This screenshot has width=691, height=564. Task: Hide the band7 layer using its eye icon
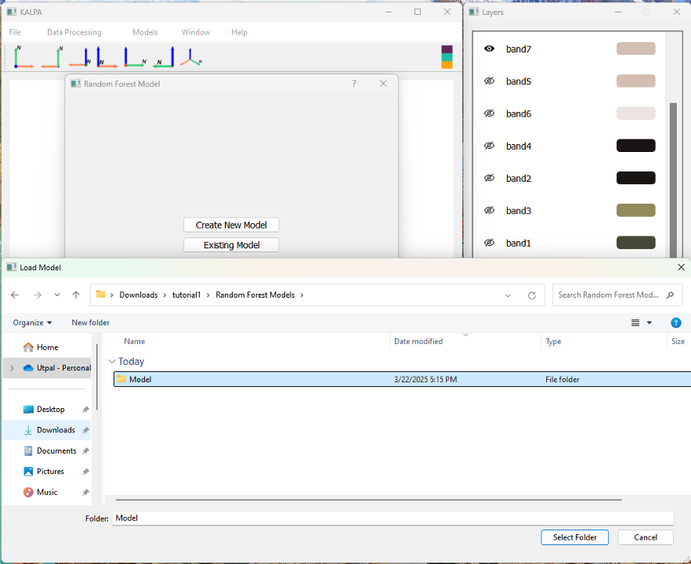coord(489,49)
